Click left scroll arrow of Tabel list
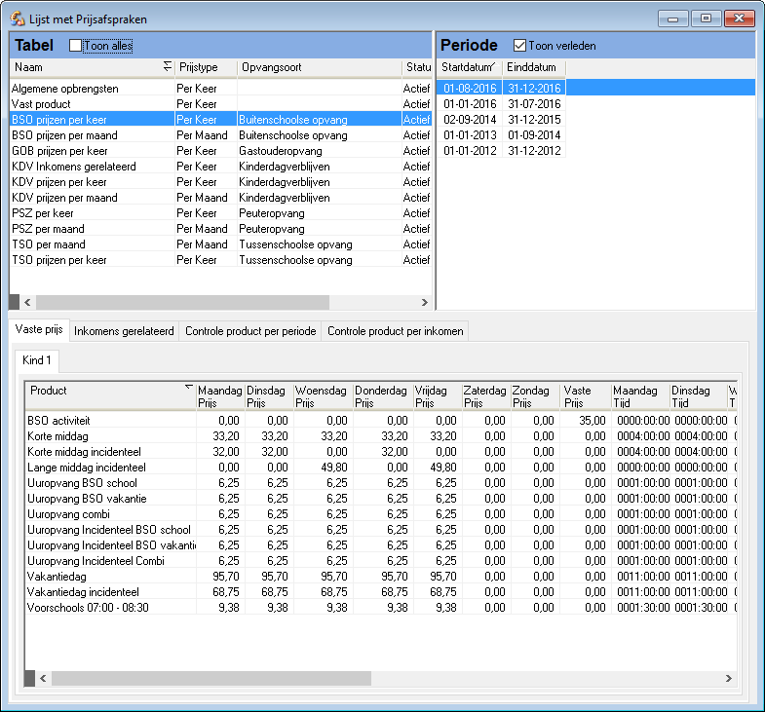The image size is (765, 712). (27, 303)
